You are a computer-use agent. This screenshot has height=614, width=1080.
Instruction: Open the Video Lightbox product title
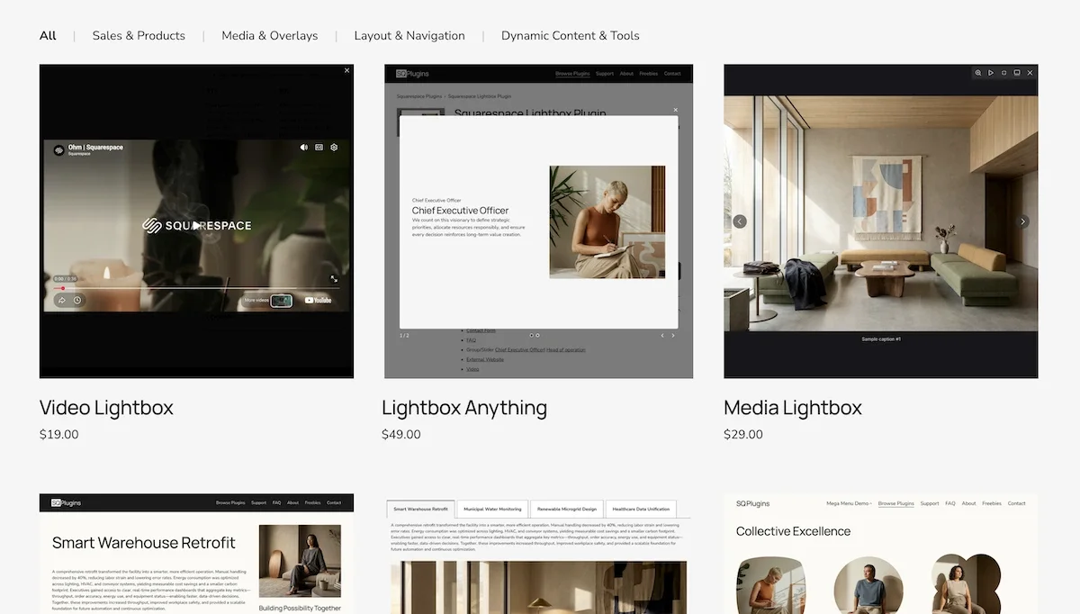click(106, 408)
